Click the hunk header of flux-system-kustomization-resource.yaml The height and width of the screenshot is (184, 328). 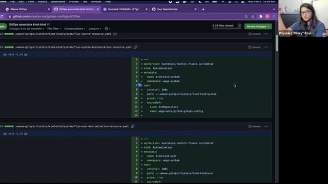(x=136, y=55)
